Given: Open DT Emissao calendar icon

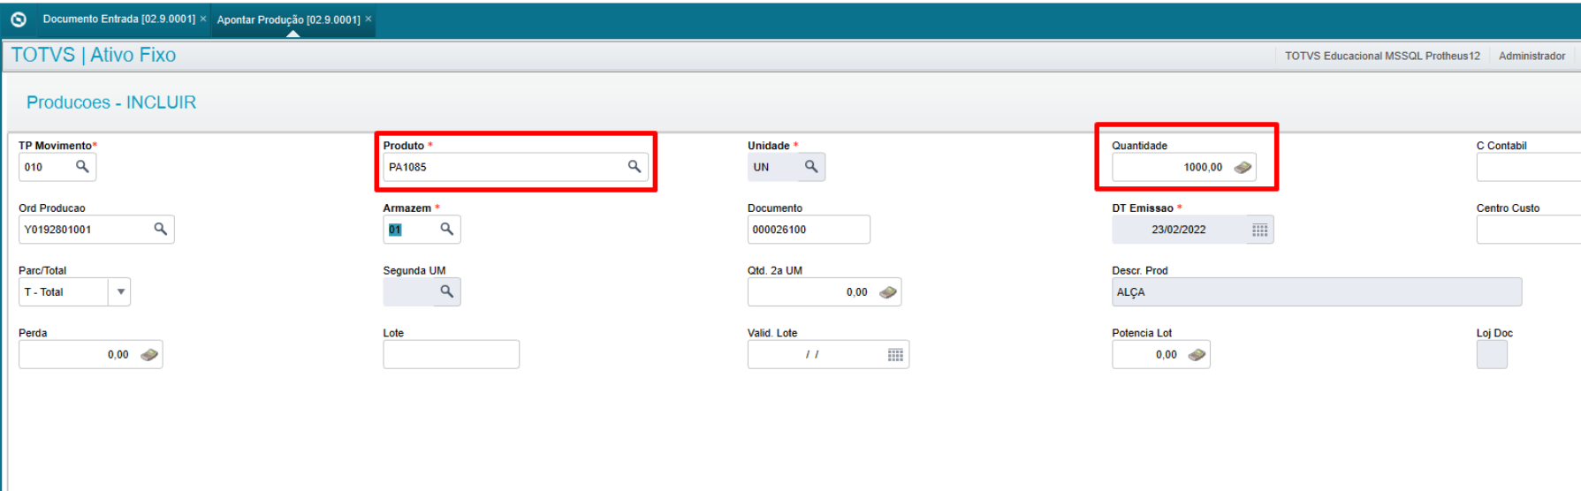Looking at the screenshot, I should click(x=1260, y=230).
